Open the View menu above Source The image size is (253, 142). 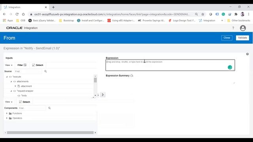(x=9, y=65)
